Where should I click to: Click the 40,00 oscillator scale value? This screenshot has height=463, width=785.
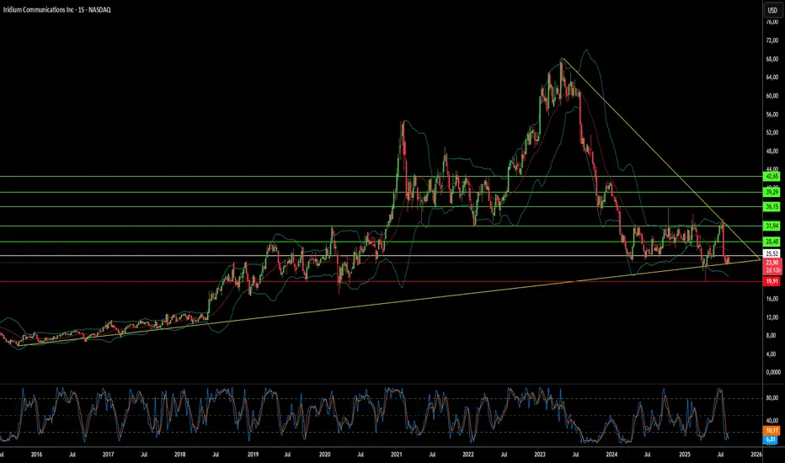click(772, 420)
